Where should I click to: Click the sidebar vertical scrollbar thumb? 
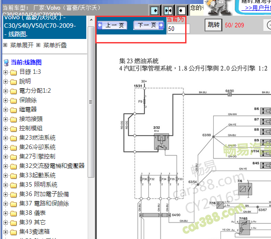[x=91, y=102]
